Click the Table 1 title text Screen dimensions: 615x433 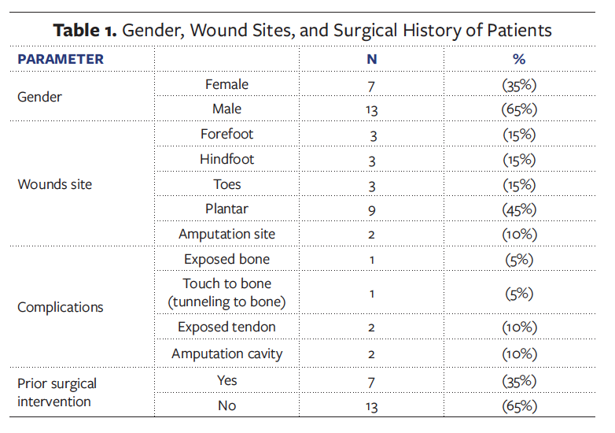click(x=303, y=31)
